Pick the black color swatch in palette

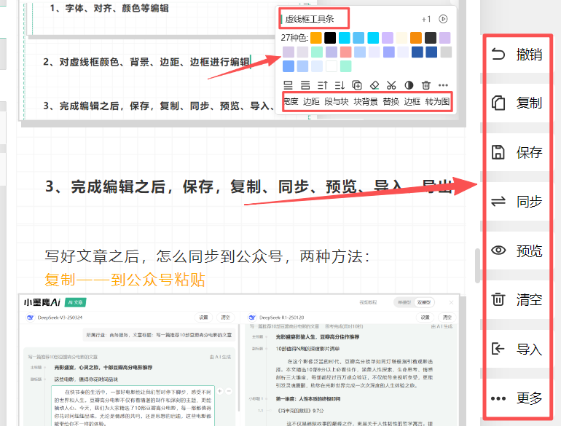coord(330,37)
